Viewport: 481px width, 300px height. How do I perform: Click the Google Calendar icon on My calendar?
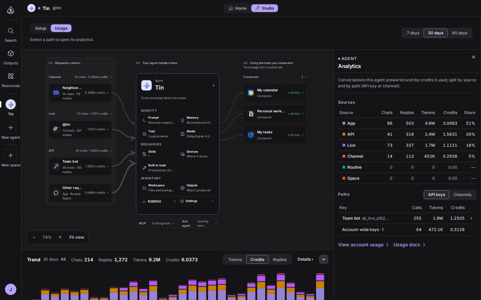[251, 93]
